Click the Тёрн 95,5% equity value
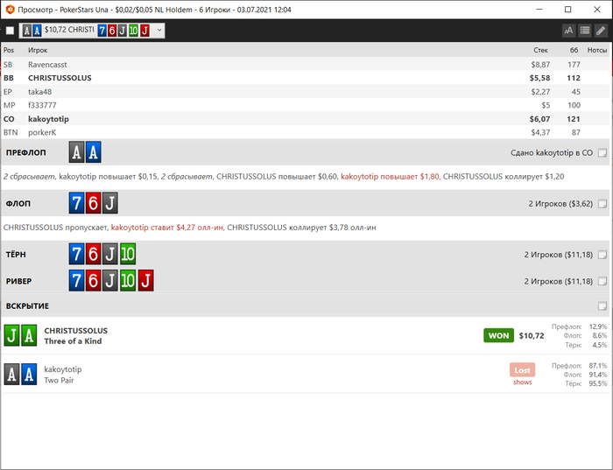The height and width of the screenshot is (470, 613). pyautogui.click(x=598, y=383)
